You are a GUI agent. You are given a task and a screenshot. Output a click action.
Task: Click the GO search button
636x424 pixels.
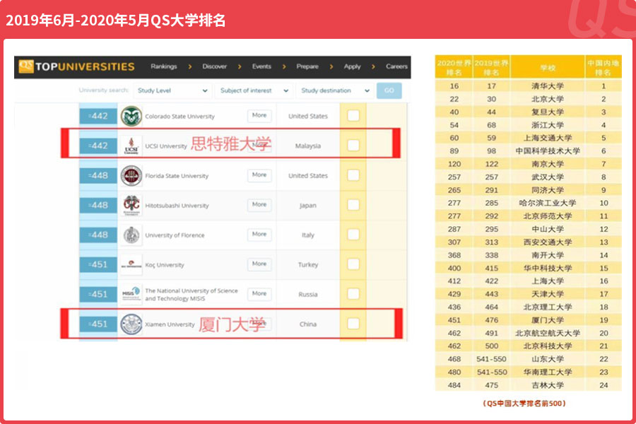(x=389, y=90)
